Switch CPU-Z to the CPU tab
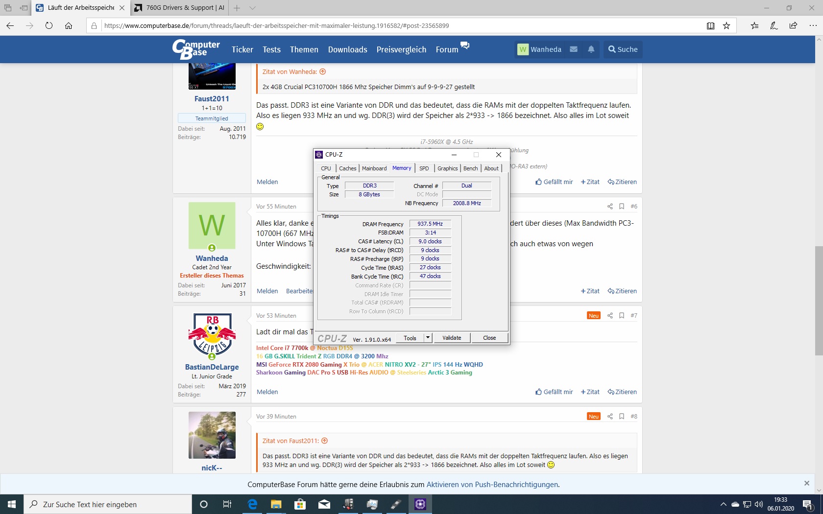This screenshot has height=514, width=823. pos(326,168)
